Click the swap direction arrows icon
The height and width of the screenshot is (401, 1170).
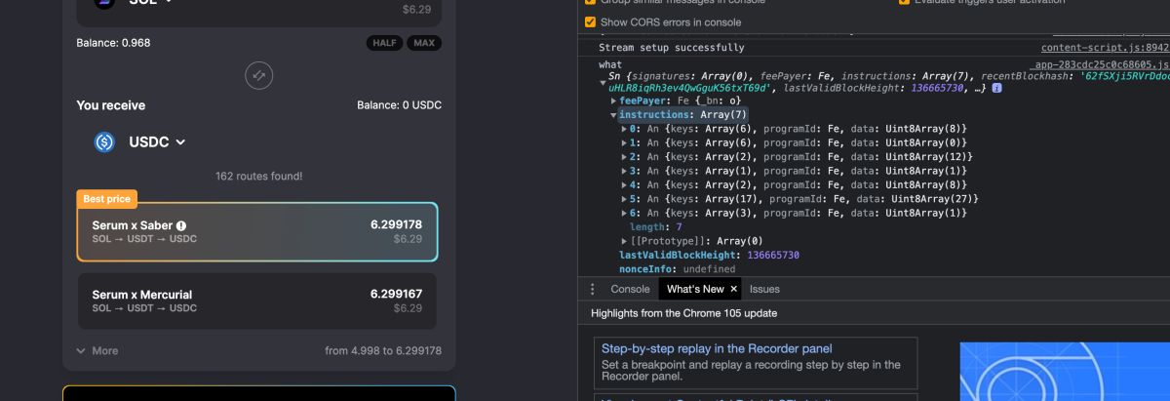pyautogui.click(x=258, y=75)
